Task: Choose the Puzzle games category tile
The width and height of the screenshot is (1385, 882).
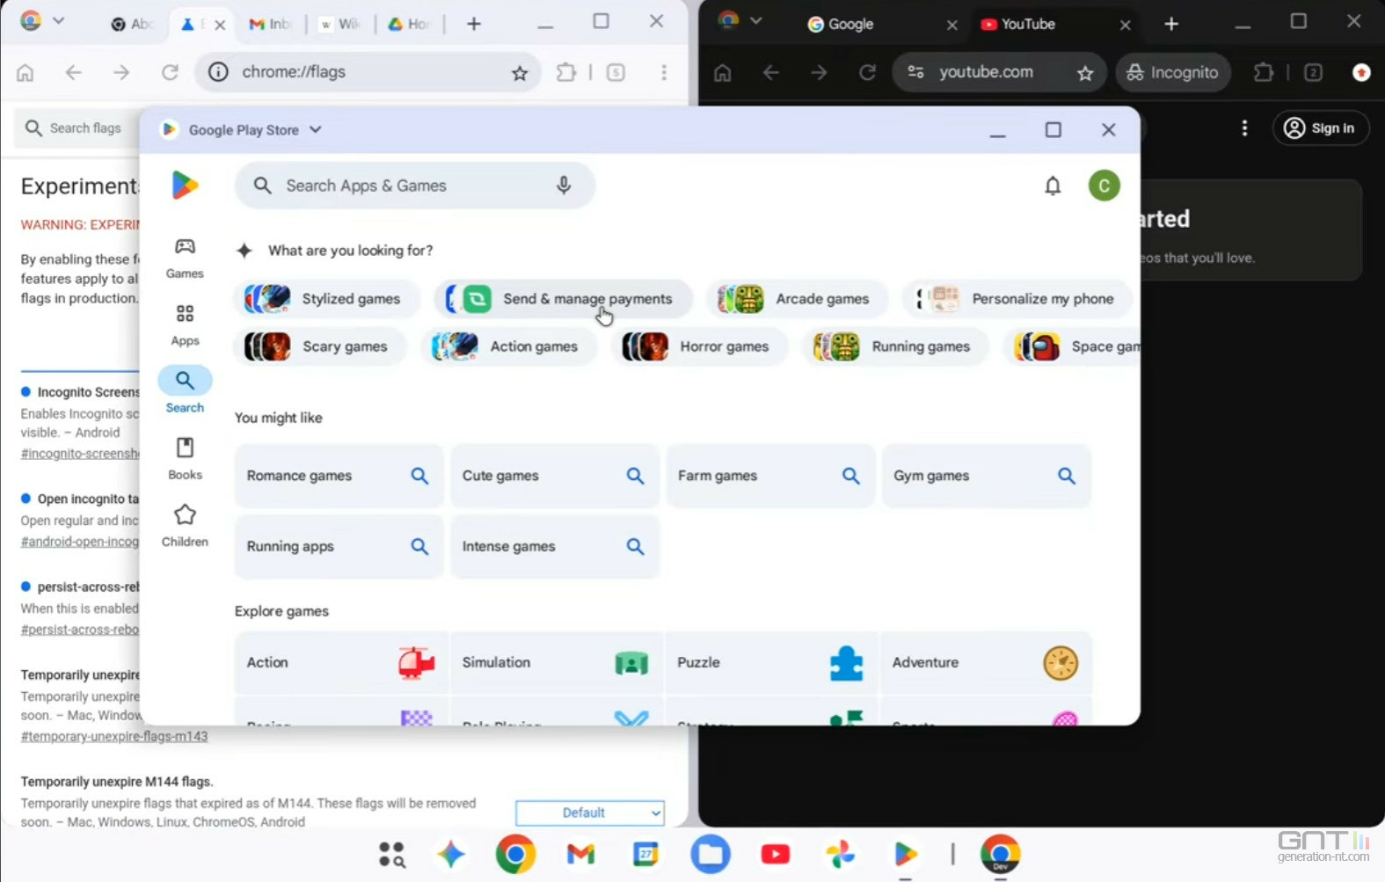Action: click(x=769, y=663)
